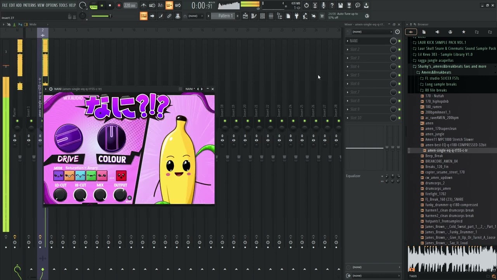Image resolution: width=497 pixels, height=280 pixels.
Task: Open the plugin picker plug icon
Action: (297, 16)
